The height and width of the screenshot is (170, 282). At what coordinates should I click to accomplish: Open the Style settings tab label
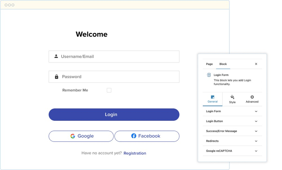[232, 102]
